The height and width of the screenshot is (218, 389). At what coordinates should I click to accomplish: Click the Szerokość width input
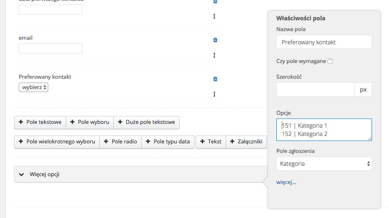click(315, 90)
